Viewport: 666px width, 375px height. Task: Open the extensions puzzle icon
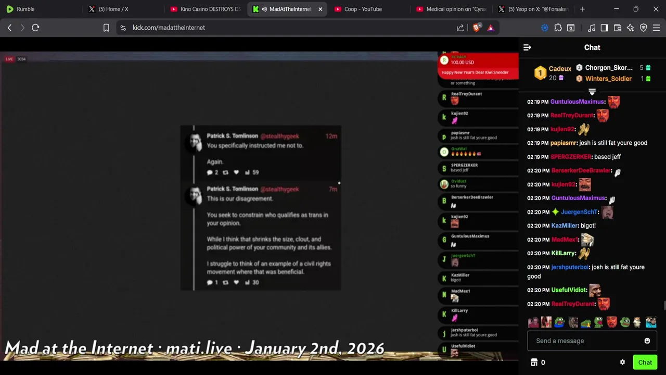tap(558, 28)
